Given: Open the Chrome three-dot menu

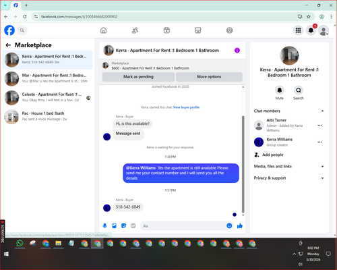Looking at the screenshot, I should pyautogui.click(x=331, y=17).
